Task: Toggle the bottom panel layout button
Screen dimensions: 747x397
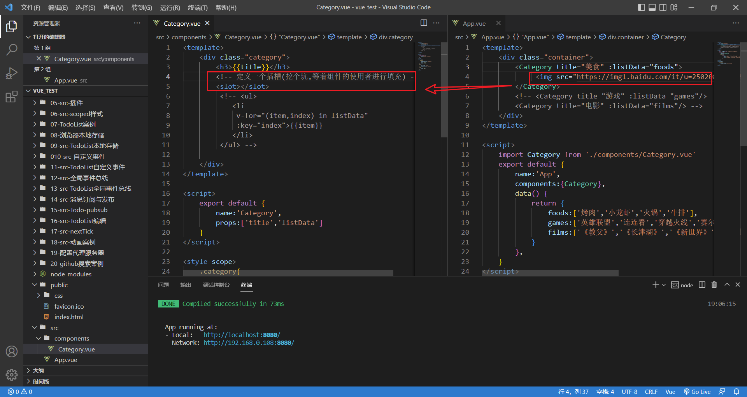Action: point(652,7)
